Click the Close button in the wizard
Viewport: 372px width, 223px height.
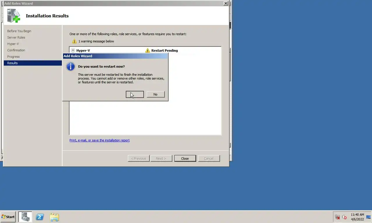185,159
